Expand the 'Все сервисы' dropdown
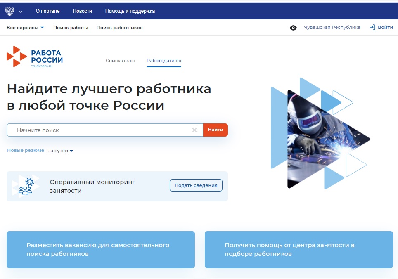This screenshot has height=279, width=398. [x=25, y=28]
